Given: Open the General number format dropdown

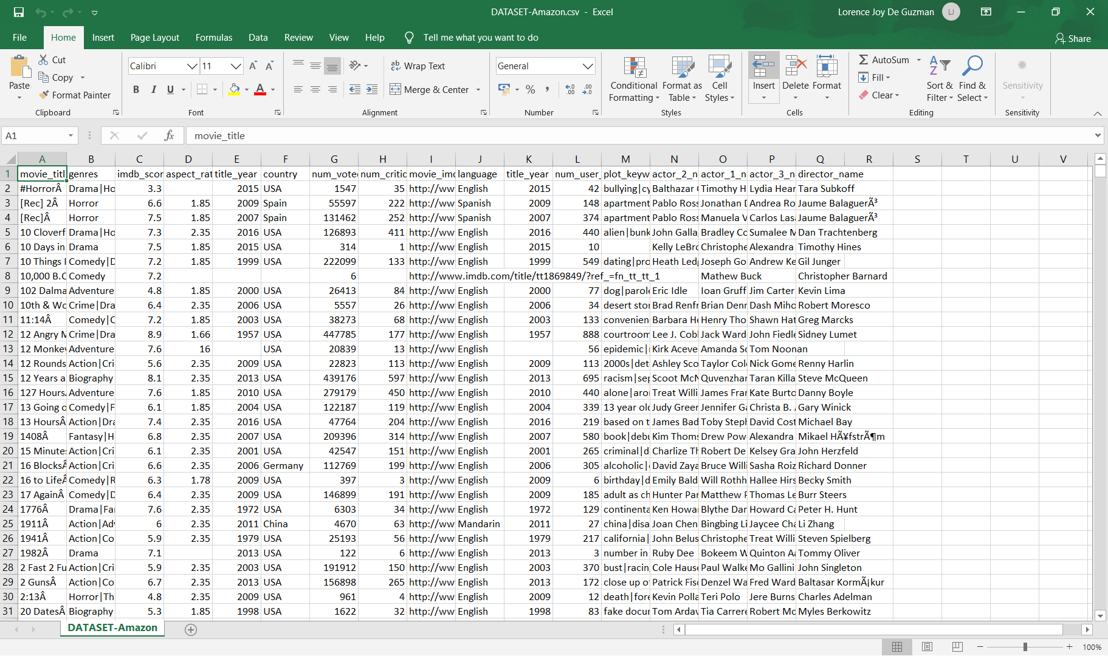Looking at the screenshot, I should [x=587, y=66].
